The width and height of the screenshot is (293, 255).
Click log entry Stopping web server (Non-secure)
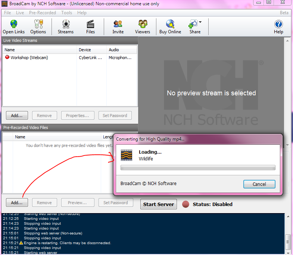point(53,233)
